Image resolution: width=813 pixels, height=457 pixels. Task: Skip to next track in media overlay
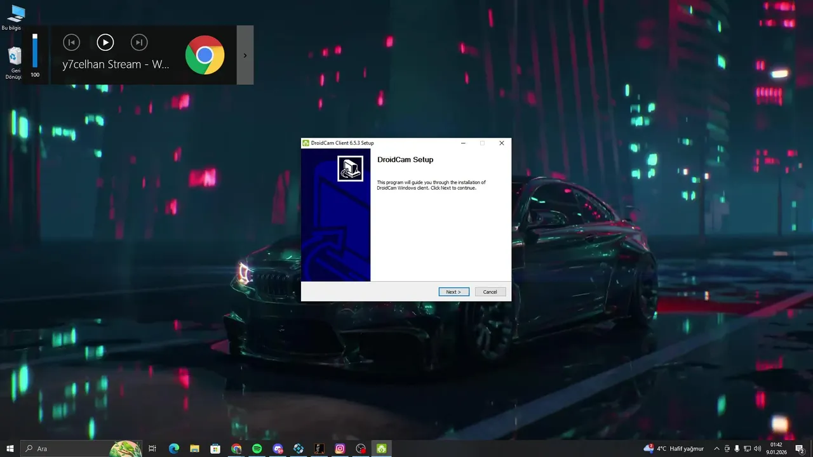[139, 43]
